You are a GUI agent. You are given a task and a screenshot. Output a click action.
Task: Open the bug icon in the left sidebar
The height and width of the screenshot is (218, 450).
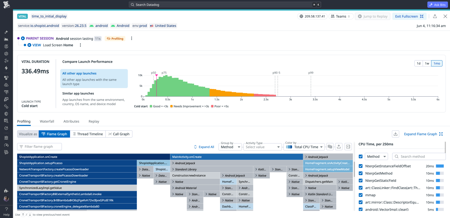coord(6,138)
